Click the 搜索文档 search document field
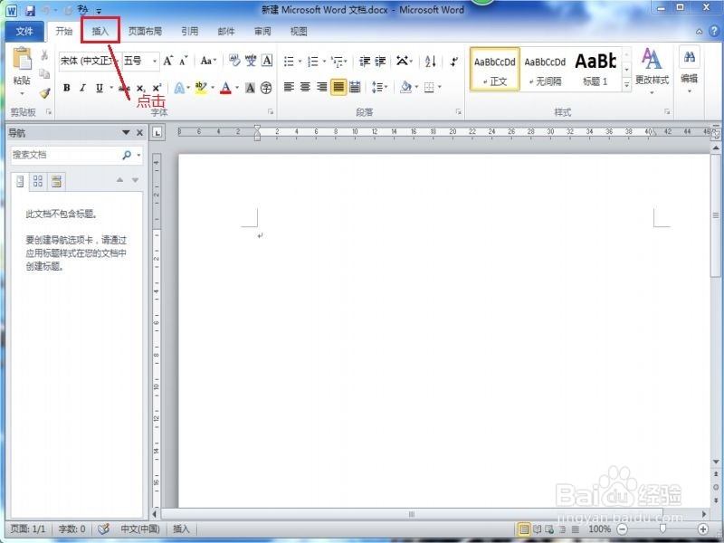This screenshot has width=724, height=543. (65, 155)
